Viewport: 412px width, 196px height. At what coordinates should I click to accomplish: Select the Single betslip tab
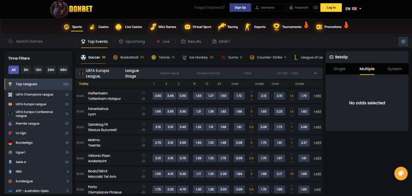(x=340, y=69)
